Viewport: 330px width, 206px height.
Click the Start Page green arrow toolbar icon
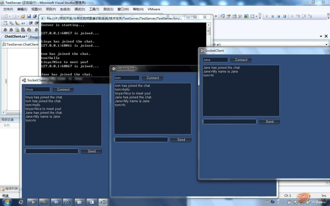[x=246, y=16]
